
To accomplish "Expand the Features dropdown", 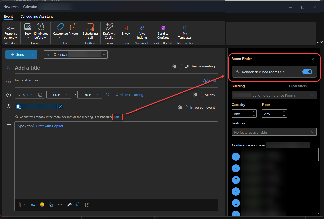I will pyautogui.click(x=274, y=132).
